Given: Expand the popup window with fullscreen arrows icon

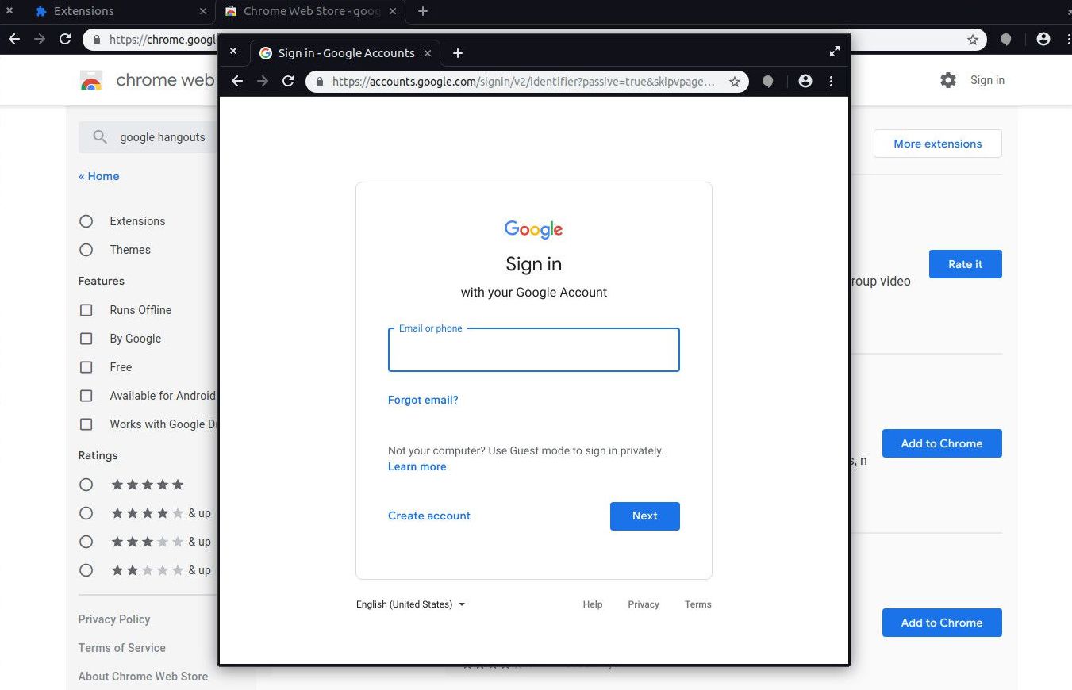Looking at the screenshot, I should point(835,51).
